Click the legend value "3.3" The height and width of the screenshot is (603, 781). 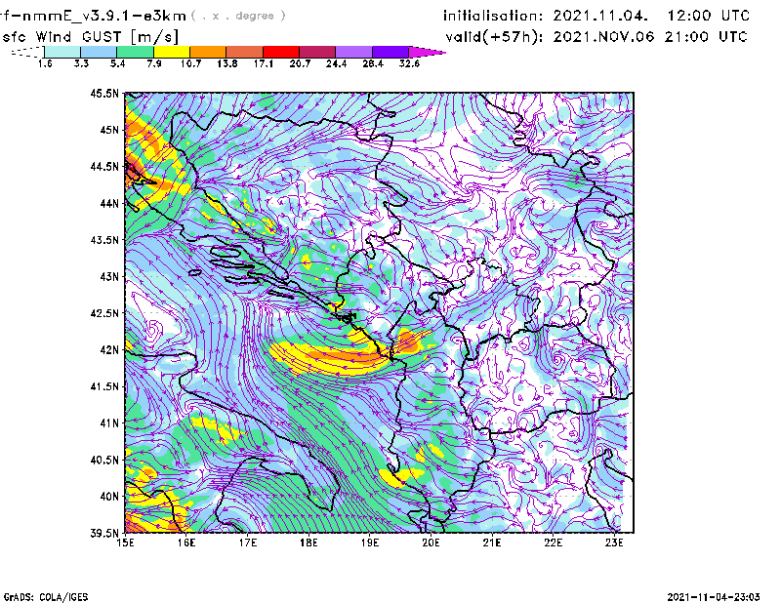pyautogui.click(x=81, y=63)
